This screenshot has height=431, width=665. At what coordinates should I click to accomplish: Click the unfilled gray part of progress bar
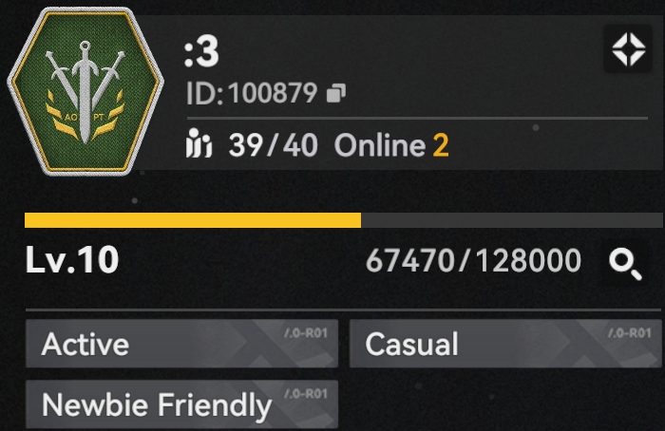(x=512, y=220)
